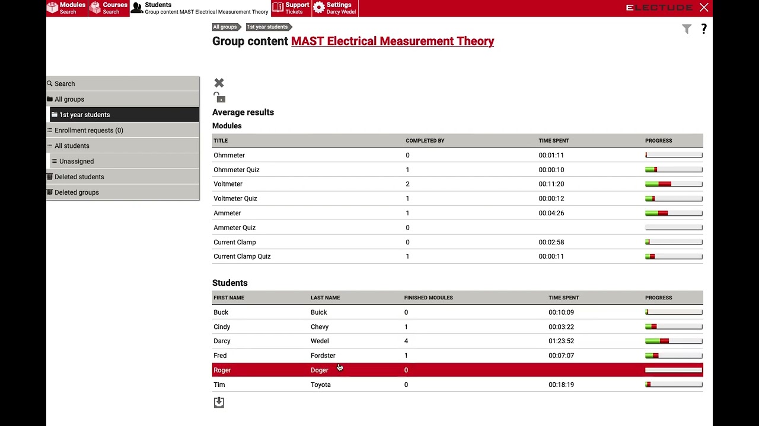Screen dimensions: 759x426
Task: Click the Modules cube icon
Action: pyautogui.click(x=52, y=8)
